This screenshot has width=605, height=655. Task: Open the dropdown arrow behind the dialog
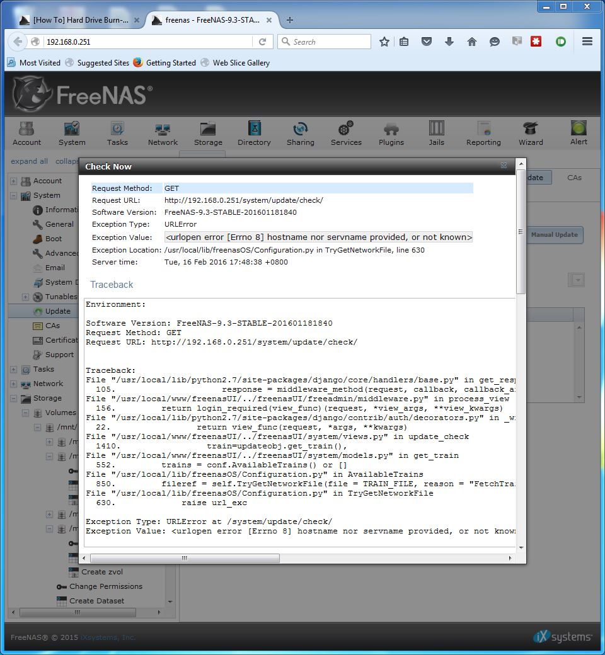(577, 280)
